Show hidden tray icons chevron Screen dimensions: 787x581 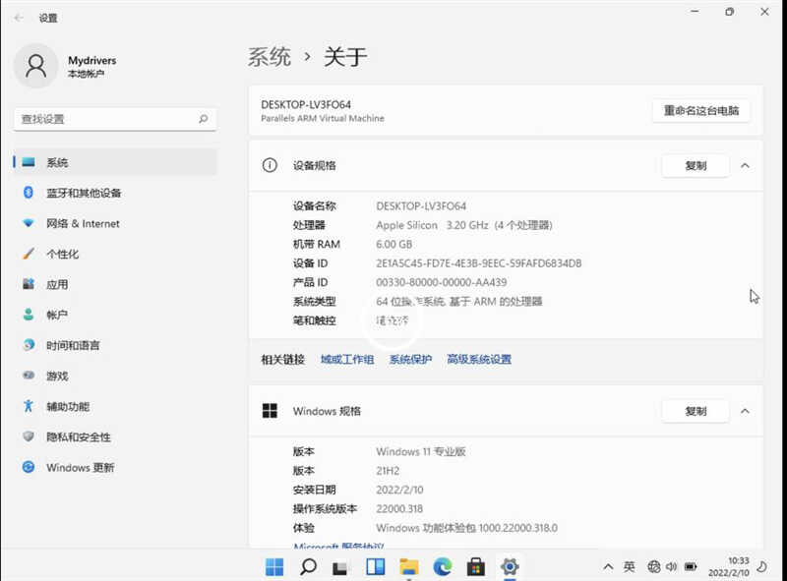pos(608,567)
